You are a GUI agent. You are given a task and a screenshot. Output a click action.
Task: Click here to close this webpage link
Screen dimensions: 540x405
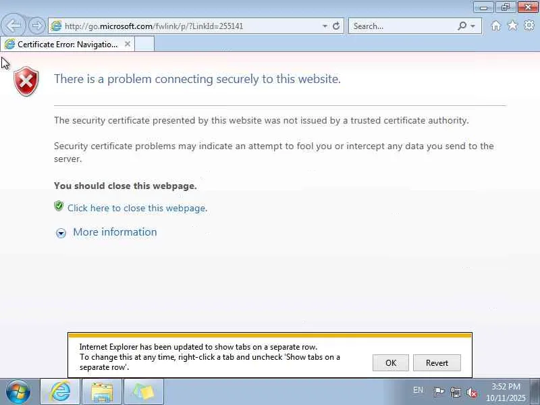[x=137, y=208]
